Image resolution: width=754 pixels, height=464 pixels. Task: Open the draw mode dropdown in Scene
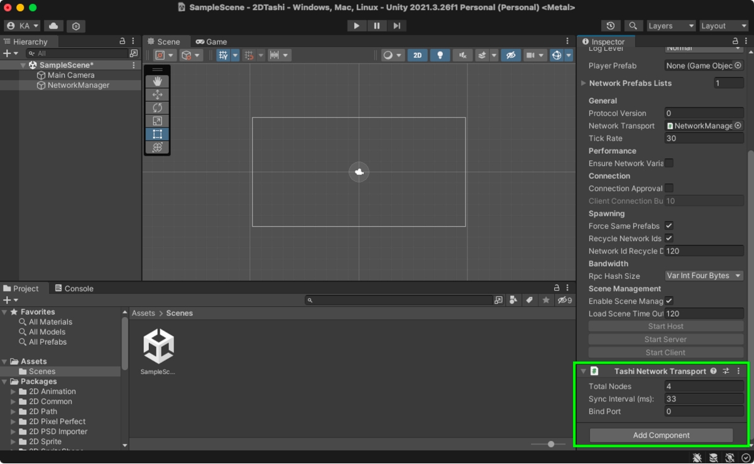click(393, 55)
